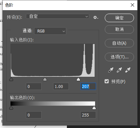Click the 输入色阶(I) label
Screen dimensions: 140x128
[x=22, y=40]
